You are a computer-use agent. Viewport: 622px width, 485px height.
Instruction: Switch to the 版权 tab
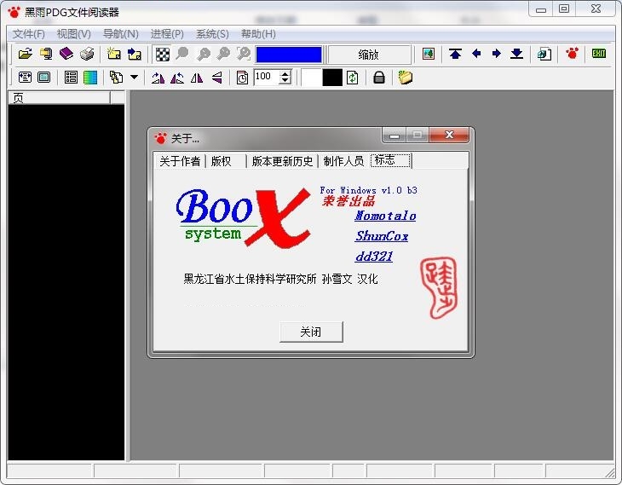[x=226, y=161]
